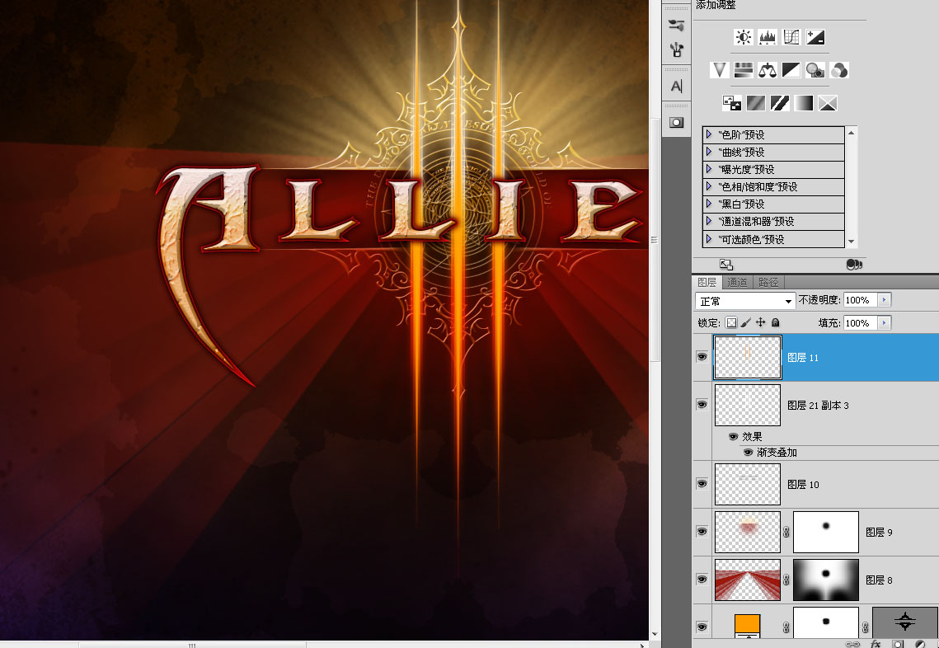Add a Posterize adjustment layer
The height and width of the screenshot is (648, 939).
click(756, 103)
